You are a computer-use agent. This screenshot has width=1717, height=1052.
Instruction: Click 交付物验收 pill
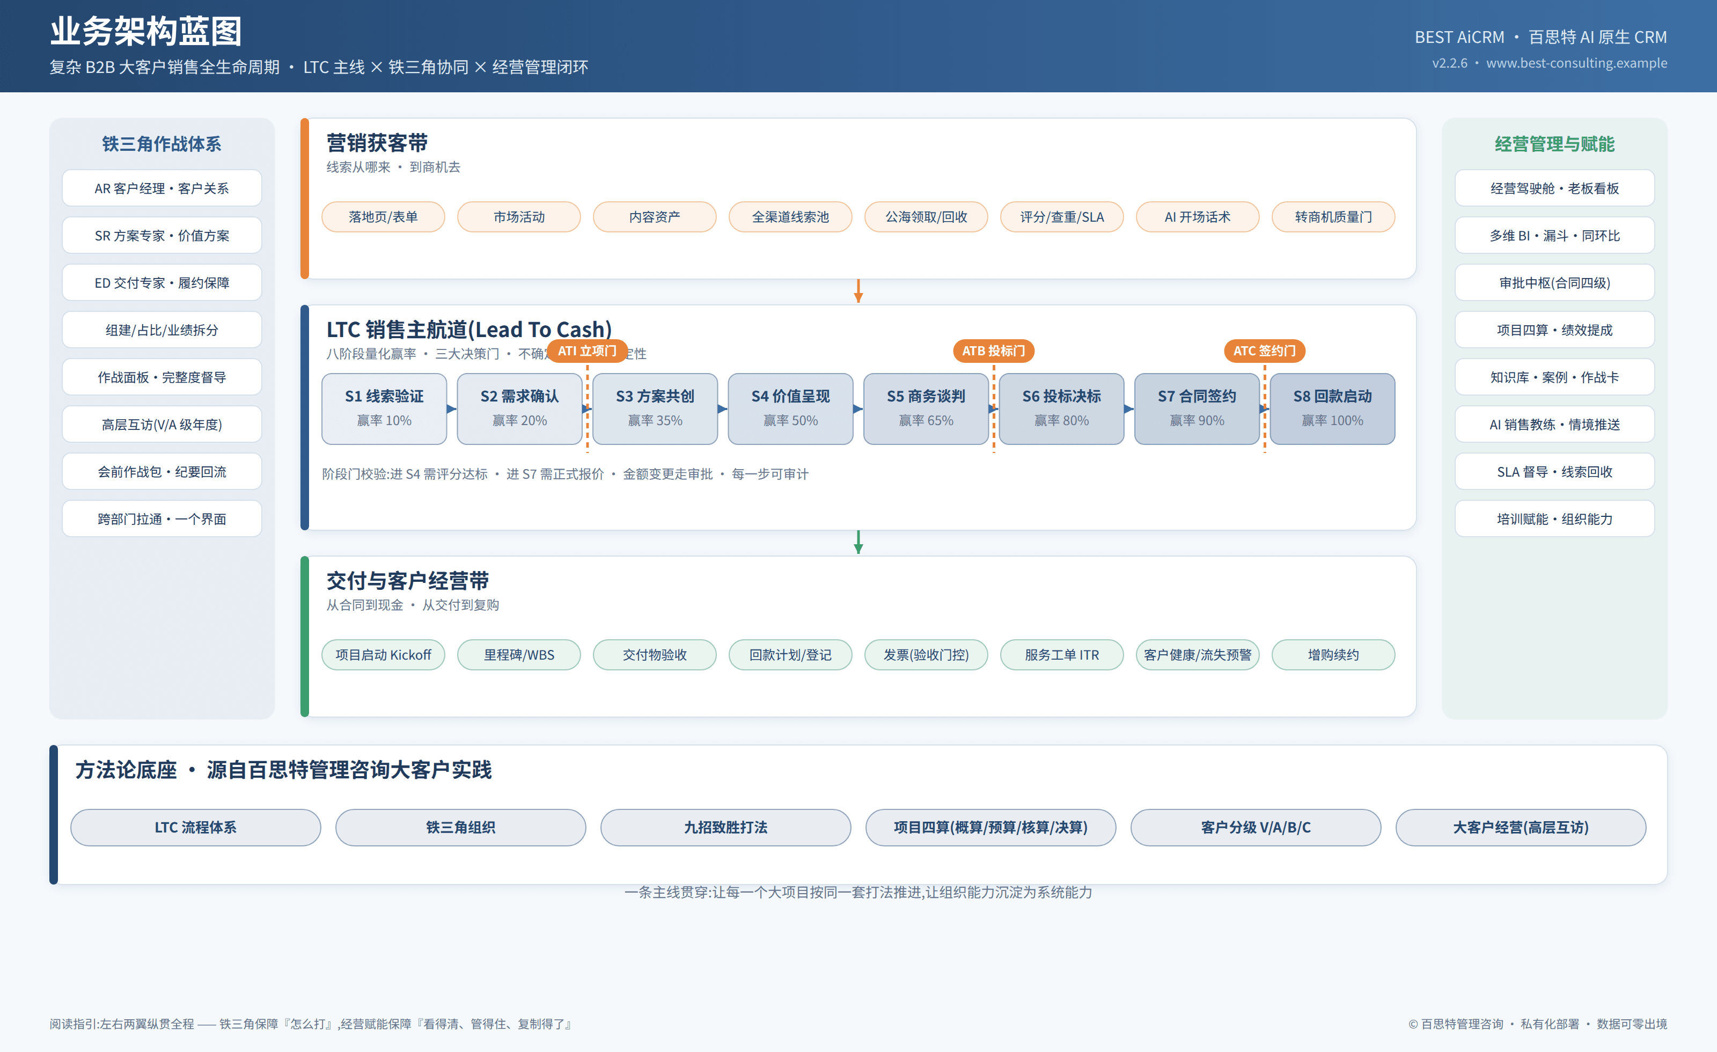click(x=654, y=655)
